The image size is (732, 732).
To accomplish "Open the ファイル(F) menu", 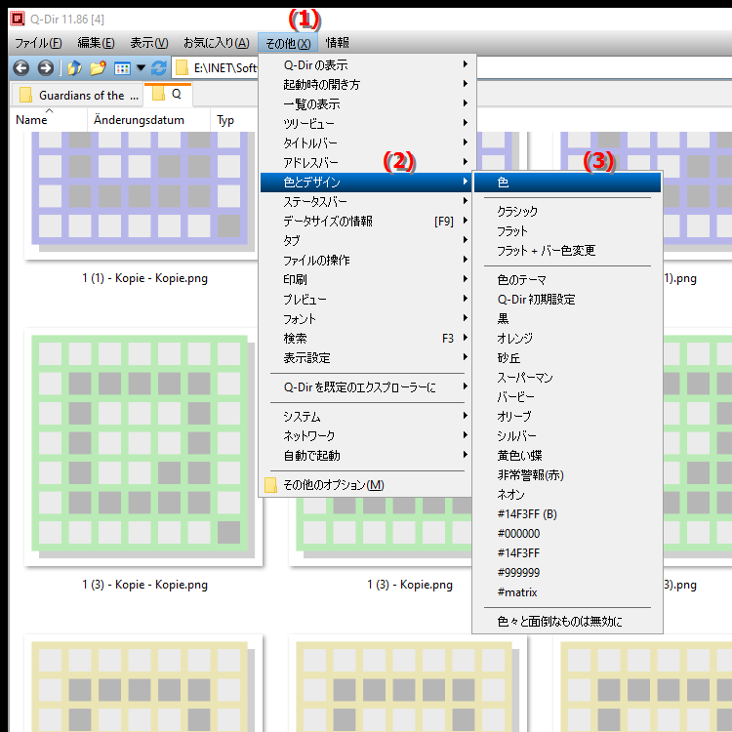I will (38, 43).
